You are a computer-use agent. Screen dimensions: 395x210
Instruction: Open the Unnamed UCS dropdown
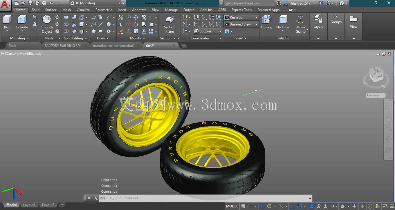[x=376, y=95]
